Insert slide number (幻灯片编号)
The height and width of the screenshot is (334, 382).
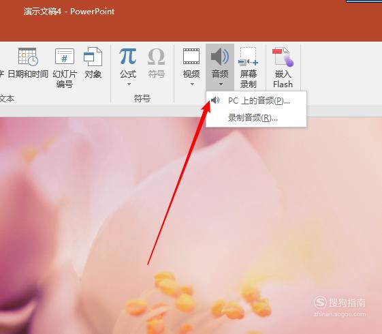(65, 67)
